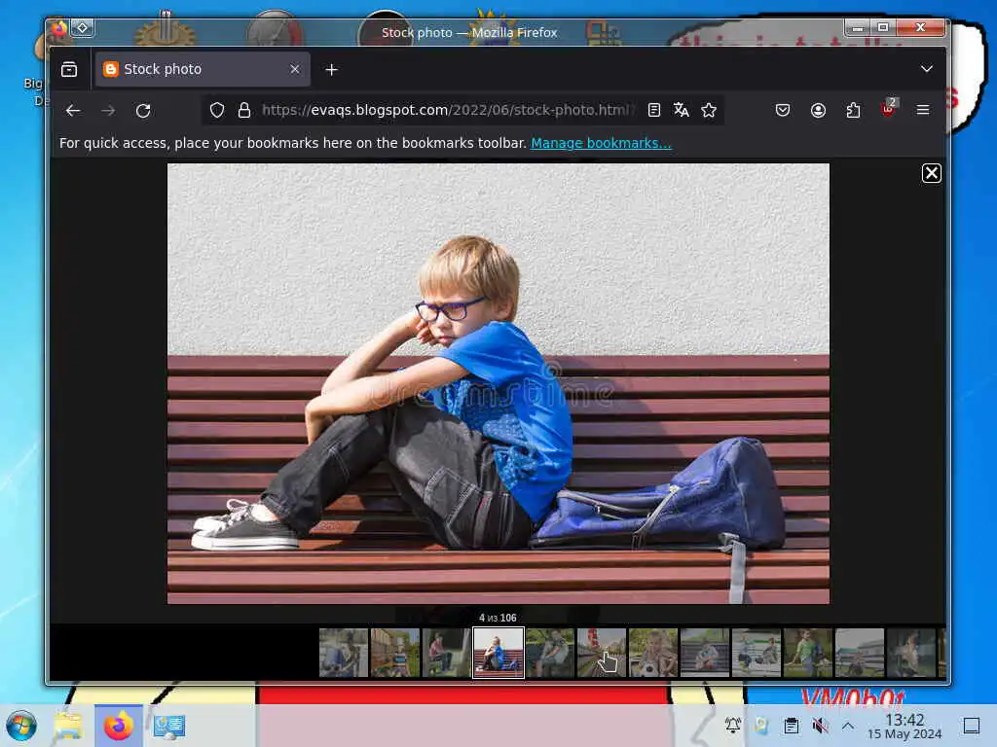Click the 4 из 106 image counter
The height and width of the screenshot is (747, 997).
(498, 618)
